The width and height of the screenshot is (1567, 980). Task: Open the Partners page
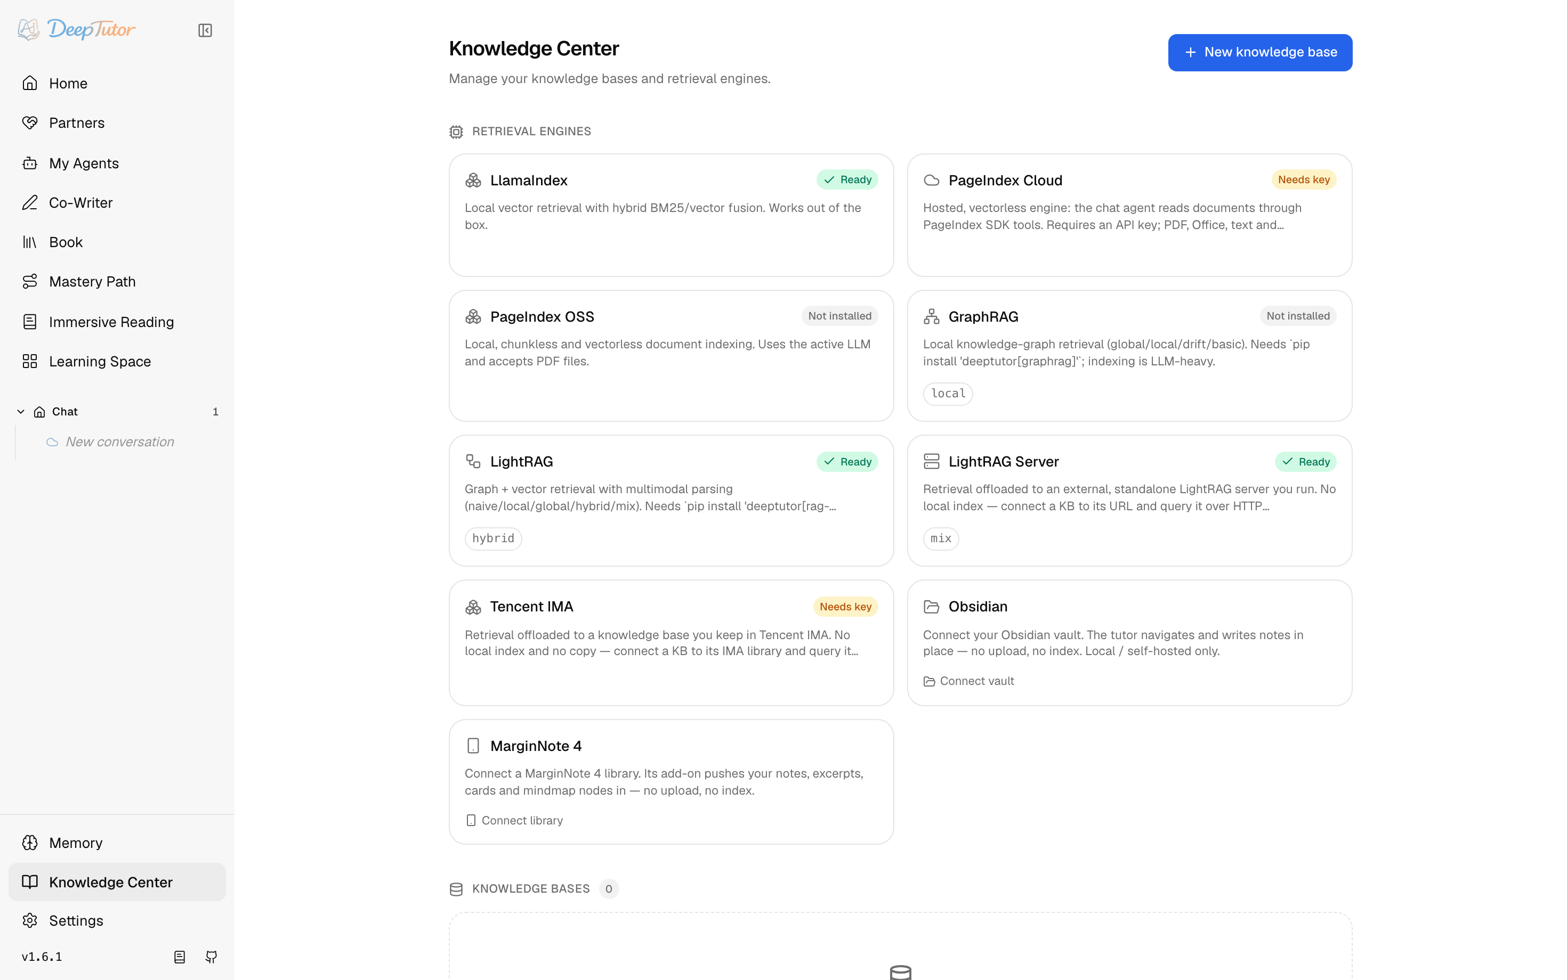[x=117, y=123]
